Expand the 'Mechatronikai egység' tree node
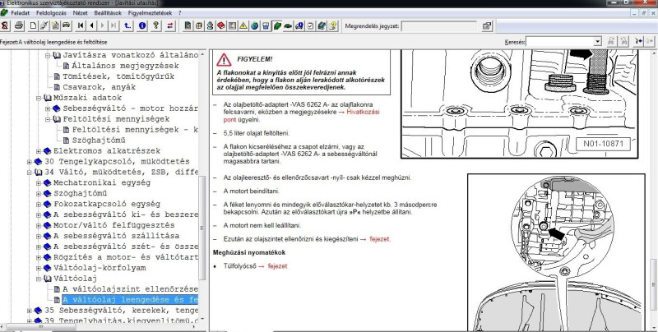This screenshot has height=332, width=658. [39, 182]
